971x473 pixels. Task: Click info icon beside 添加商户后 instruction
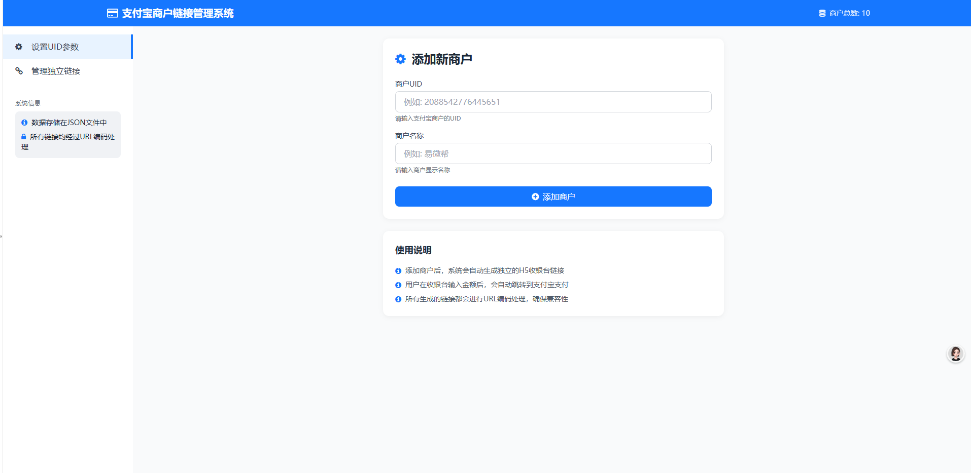[x=398, y=271]
